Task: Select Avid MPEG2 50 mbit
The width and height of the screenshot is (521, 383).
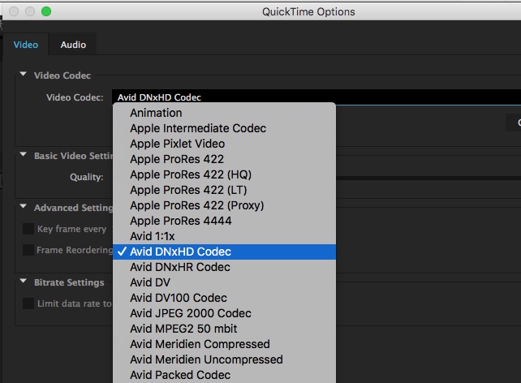Action: pos(224,329)
